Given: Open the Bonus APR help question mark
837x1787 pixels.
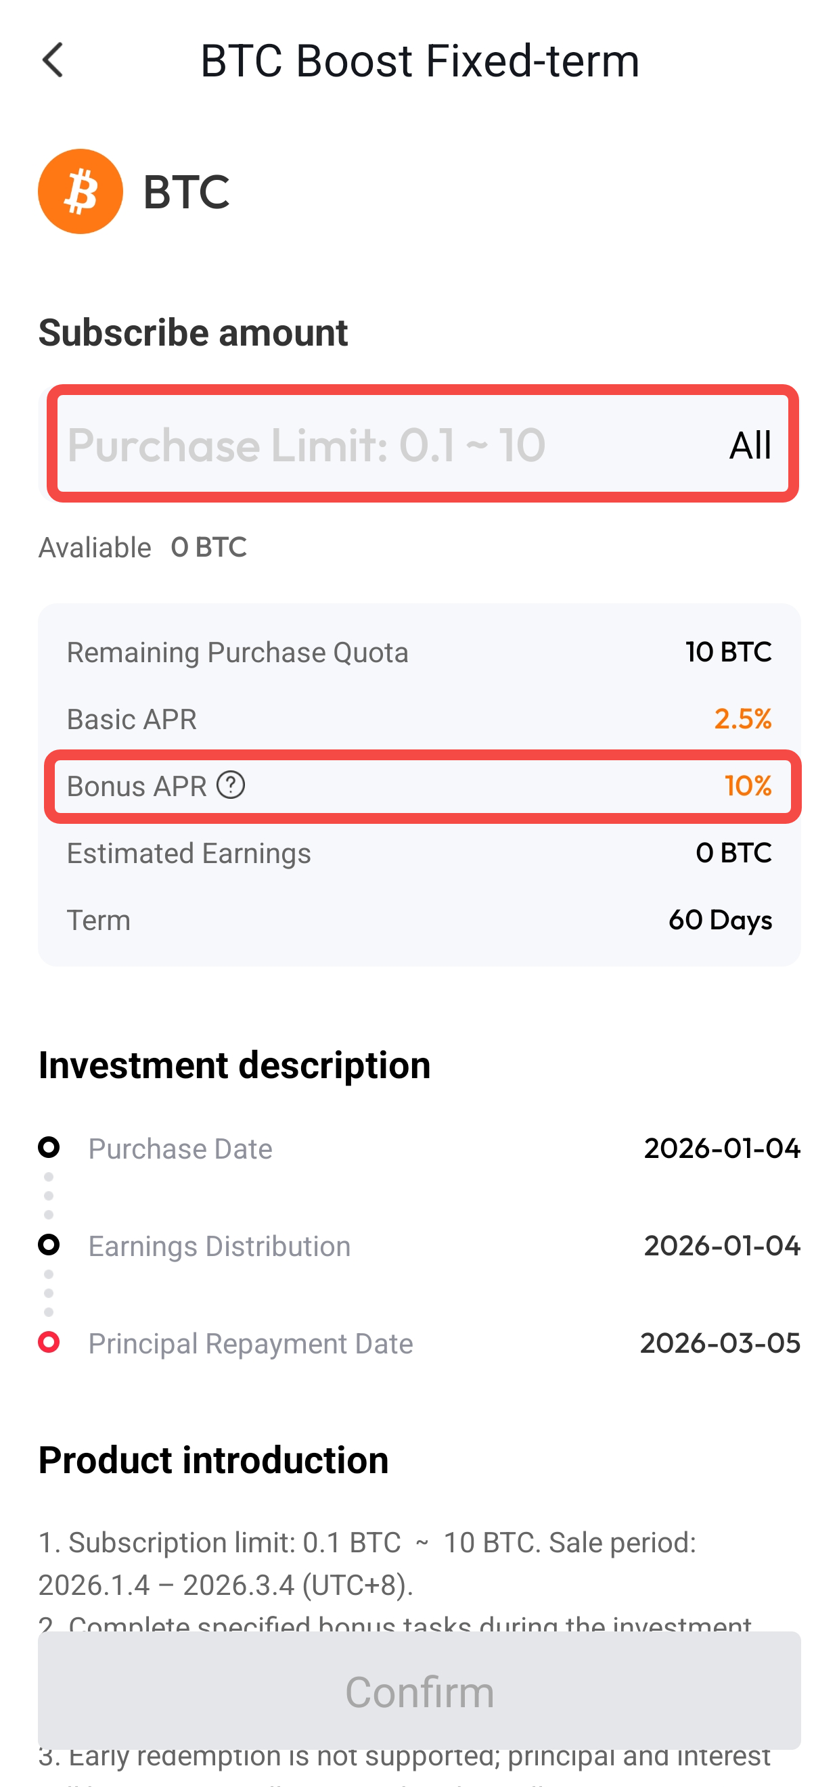Looking at the screenshot, I should tap(231, 785).
